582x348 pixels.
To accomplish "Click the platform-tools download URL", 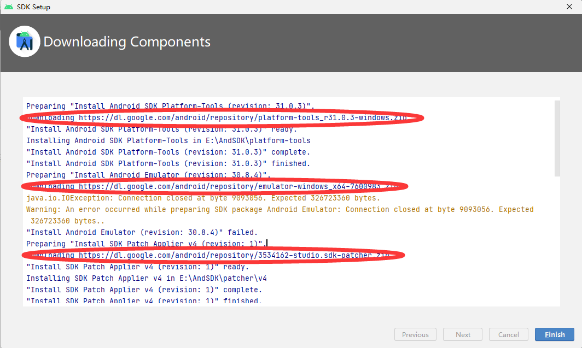I will pos(219,117).
